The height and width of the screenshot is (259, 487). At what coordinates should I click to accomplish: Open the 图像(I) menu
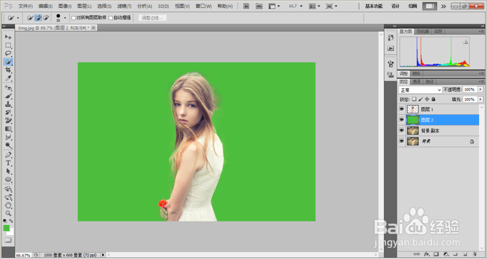click(x=65, y=6)
